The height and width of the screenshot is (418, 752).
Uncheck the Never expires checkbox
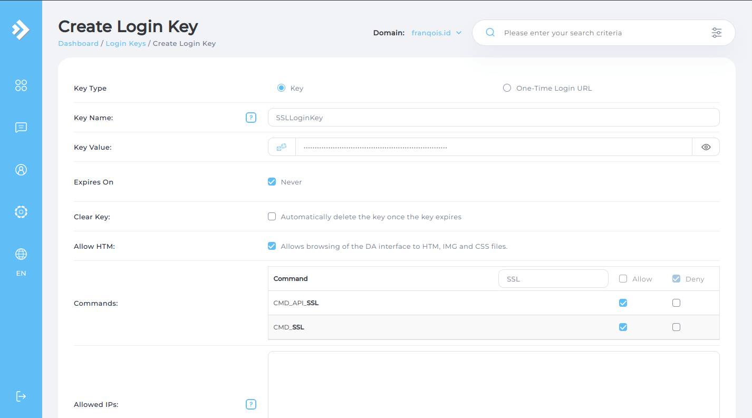tap(272, 182)
